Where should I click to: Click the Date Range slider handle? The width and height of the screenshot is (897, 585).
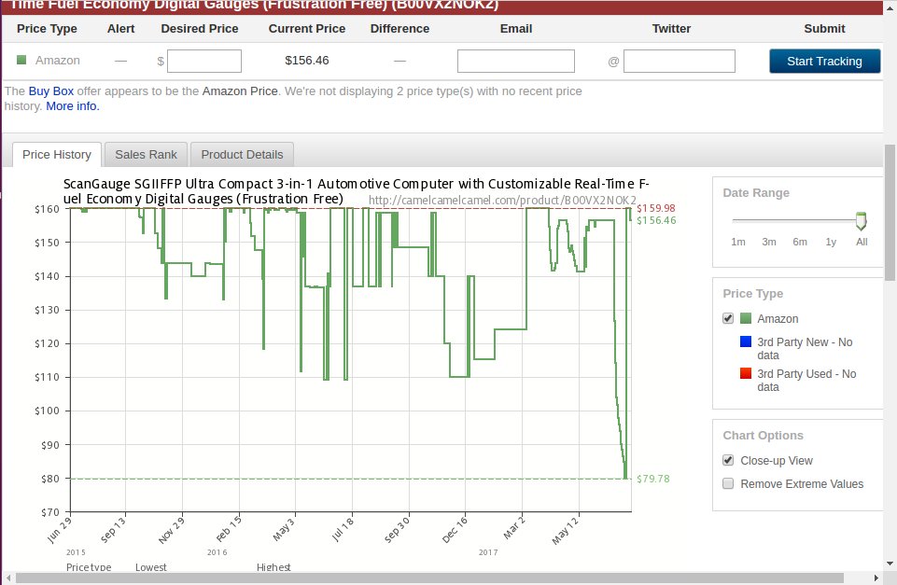pos(861,221)
